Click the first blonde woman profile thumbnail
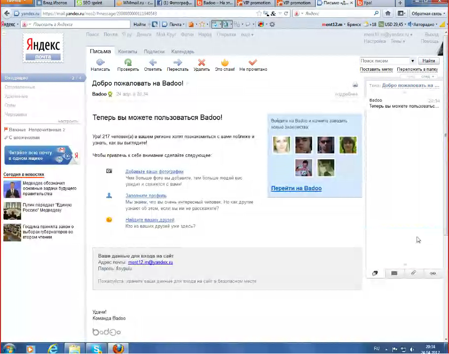Screen dimensions: 449x354 (x=282, y=145)
